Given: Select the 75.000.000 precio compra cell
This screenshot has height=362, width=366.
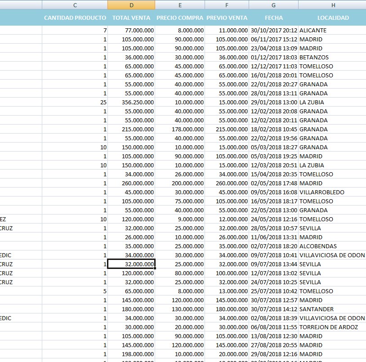Looking at the screenshot, I should [180, 201].
